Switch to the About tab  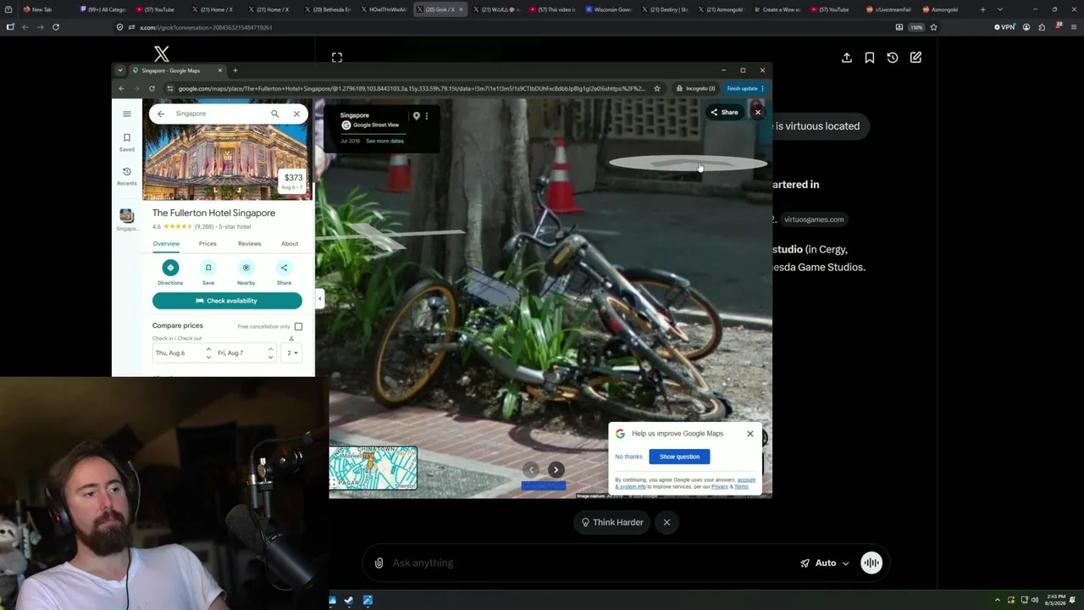click(x=290, y=244)
